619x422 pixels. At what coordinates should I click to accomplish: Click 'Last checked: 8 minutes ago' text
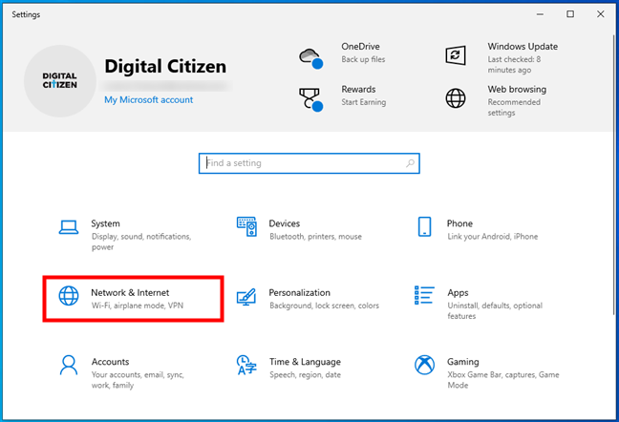(514, 65)
